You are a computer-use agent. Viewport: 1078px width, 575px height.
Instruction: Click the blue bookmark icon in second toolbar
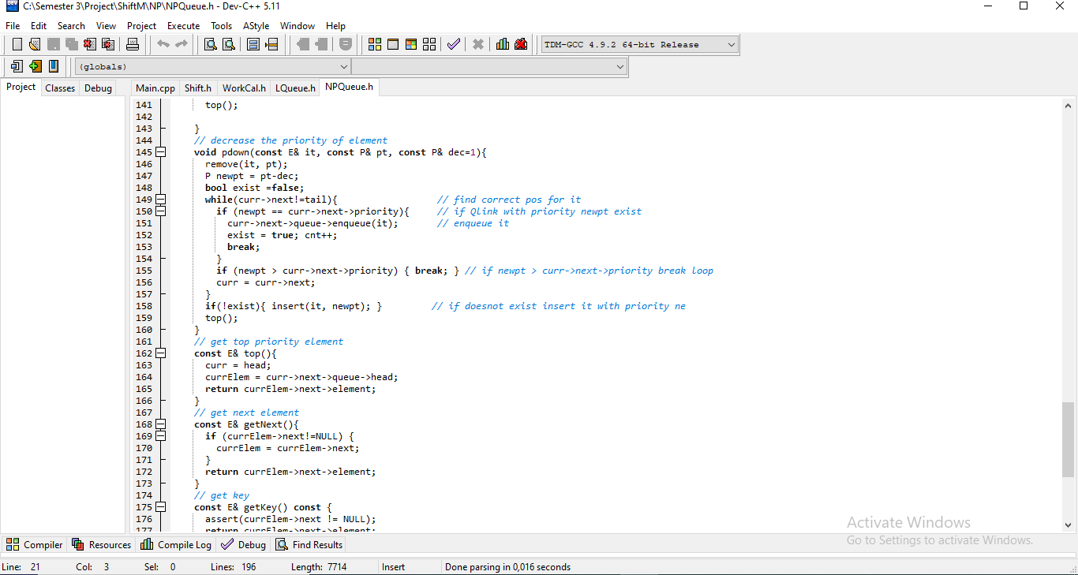[x=53, y=66]
